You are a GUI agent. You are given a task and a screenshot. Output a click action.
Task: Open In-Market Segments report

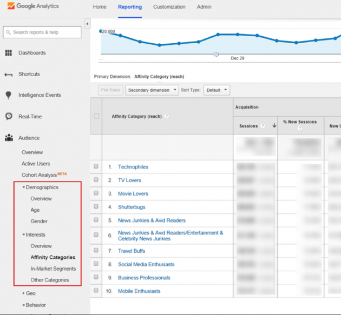pos(53,269)
